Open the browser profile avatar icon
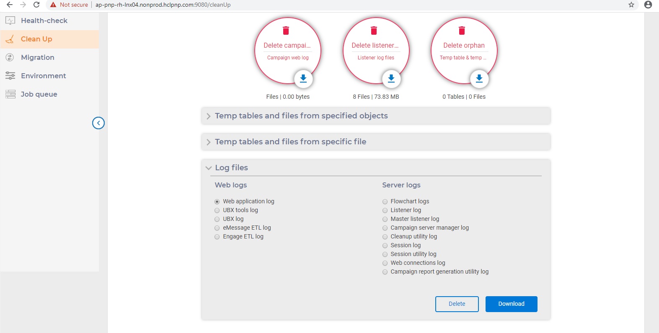Viewport: 659px width, 333px height. click(648, 5)
